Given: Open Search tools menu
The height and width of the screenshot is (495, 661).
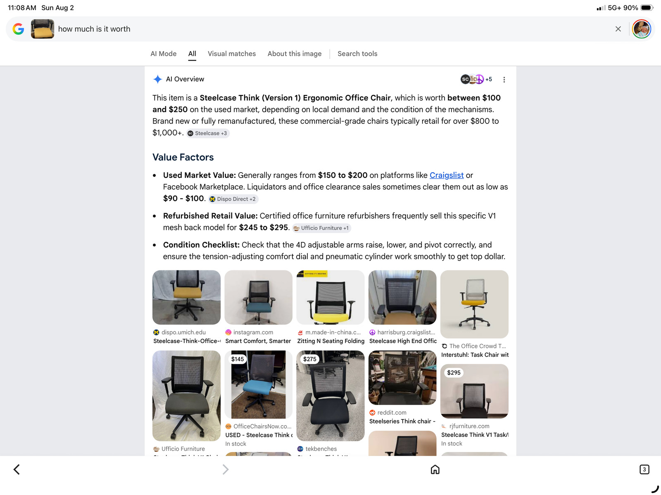Looking at the screenshot, I should click(357, 54).
